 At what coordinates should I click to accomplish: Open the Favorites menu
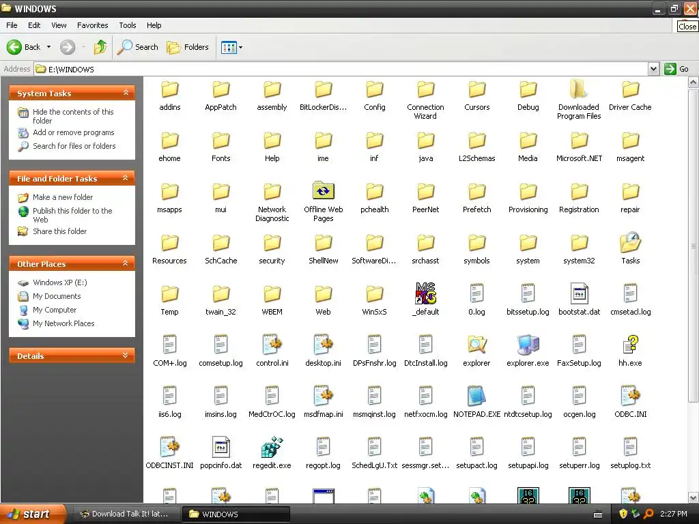click(x=93, y=25)
